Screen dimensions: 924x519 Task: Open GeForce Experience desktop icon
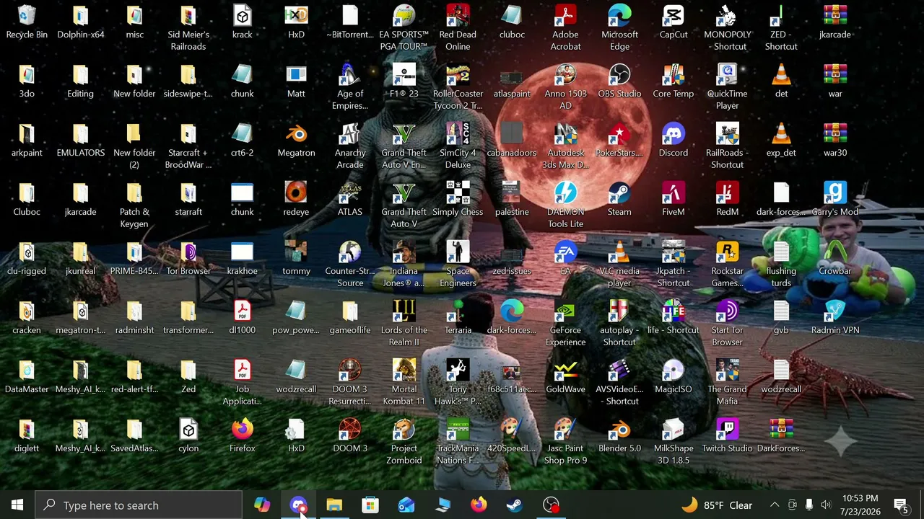(565, 324)
